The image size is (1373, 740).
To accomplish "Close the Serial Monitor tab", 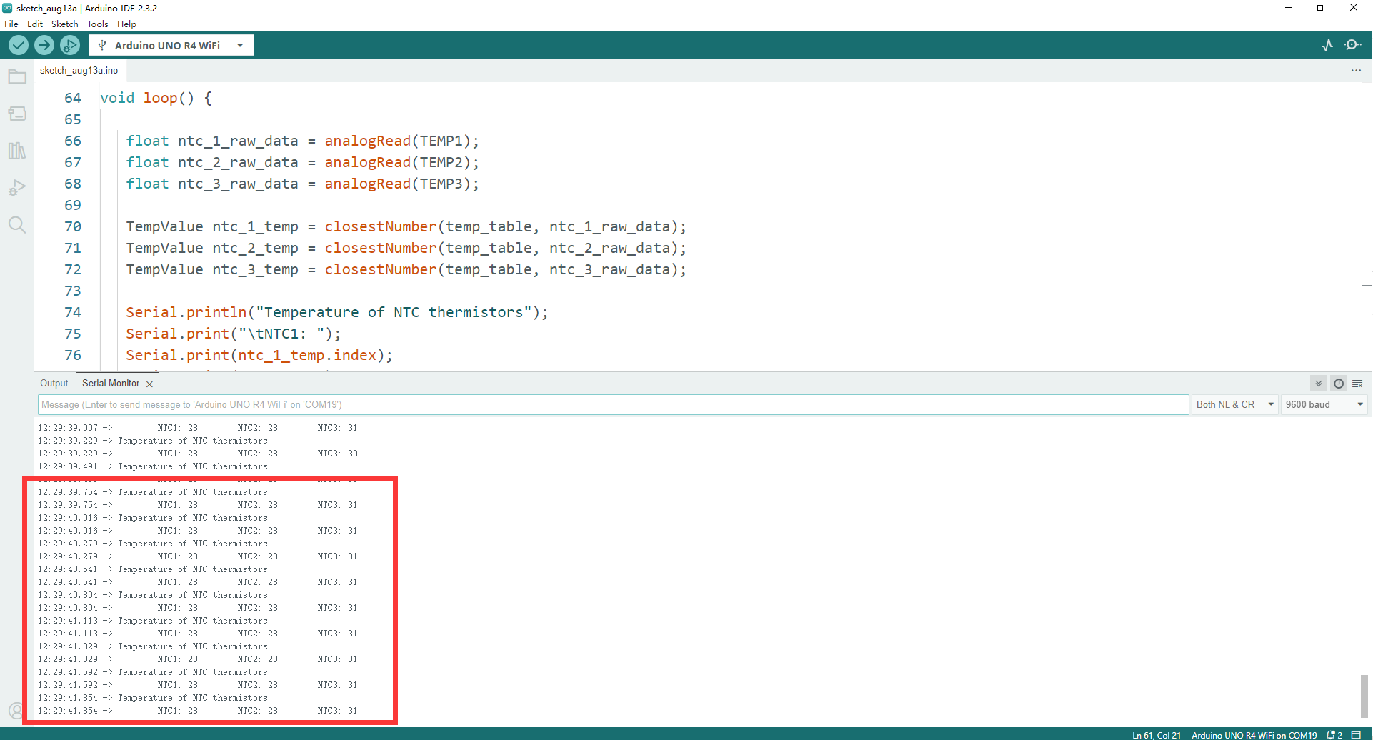I will click(149, 384).
